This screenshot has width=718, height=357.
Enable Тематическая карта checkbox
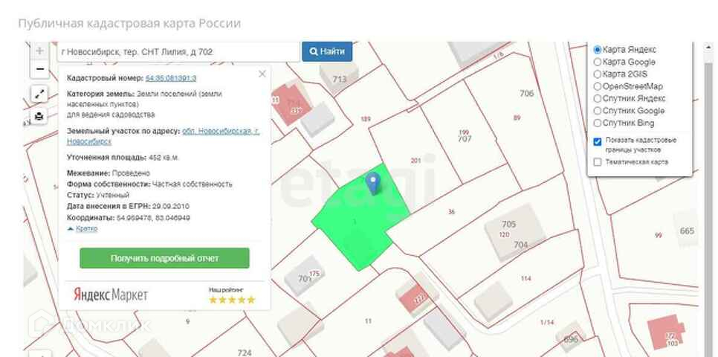597,162
